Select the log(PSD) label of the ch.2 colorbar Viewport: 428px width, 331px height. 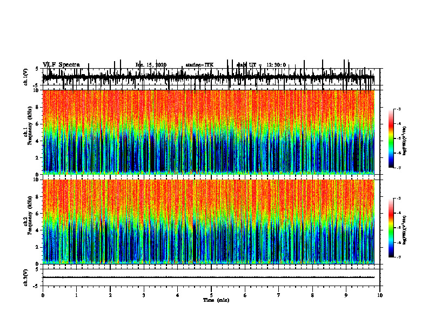pyautogui.click(x=404, y=230)
